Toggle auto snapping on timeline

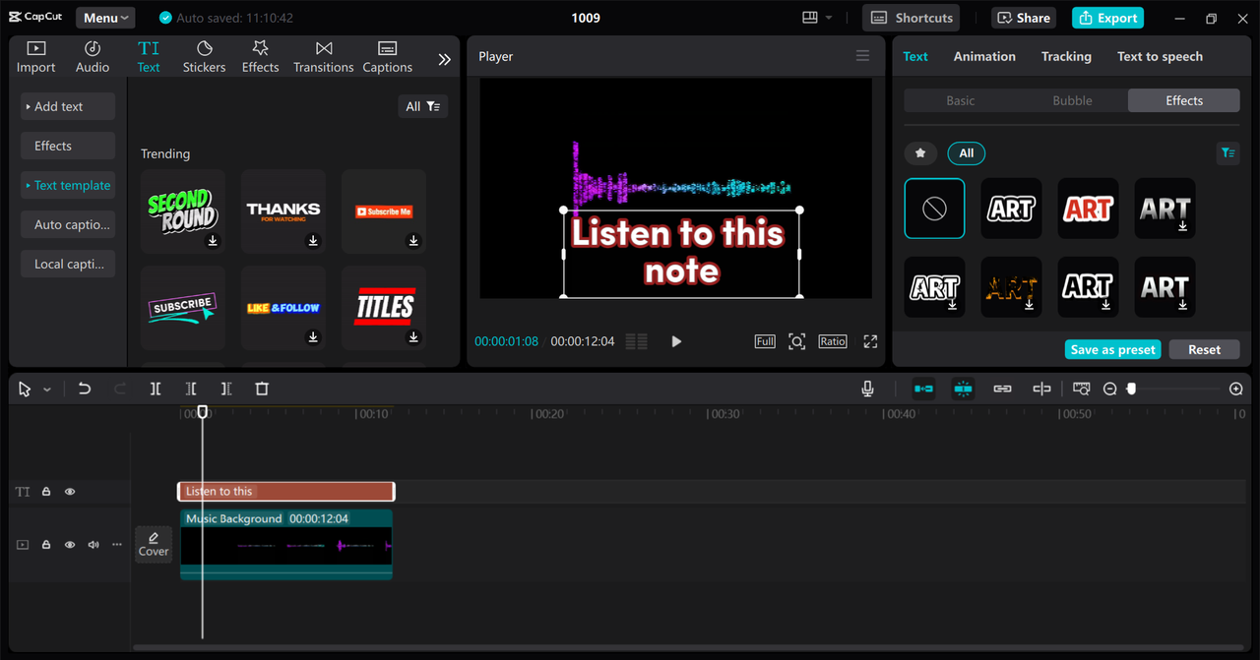pyautogui.click(x=963, y=389)
